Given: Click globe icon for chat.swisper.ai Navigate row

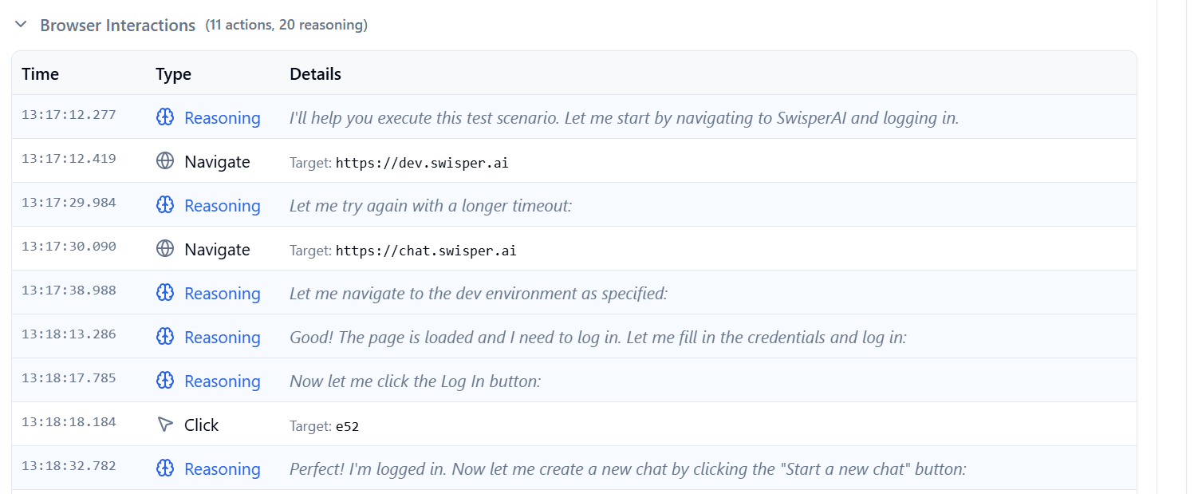Looking at the screenshot, I should coord(165,249).
